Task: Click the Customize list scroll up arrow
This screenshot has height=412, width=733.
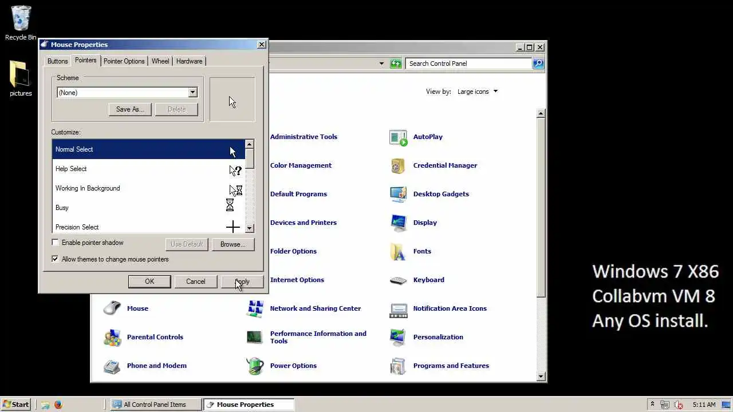Action: click(x=249, y=144)
